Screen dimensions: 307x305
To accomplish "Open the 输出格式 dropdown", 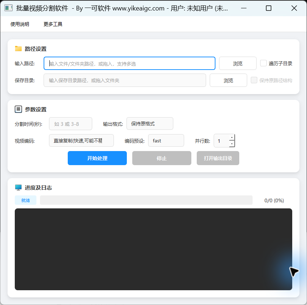I will pos(150,124).
